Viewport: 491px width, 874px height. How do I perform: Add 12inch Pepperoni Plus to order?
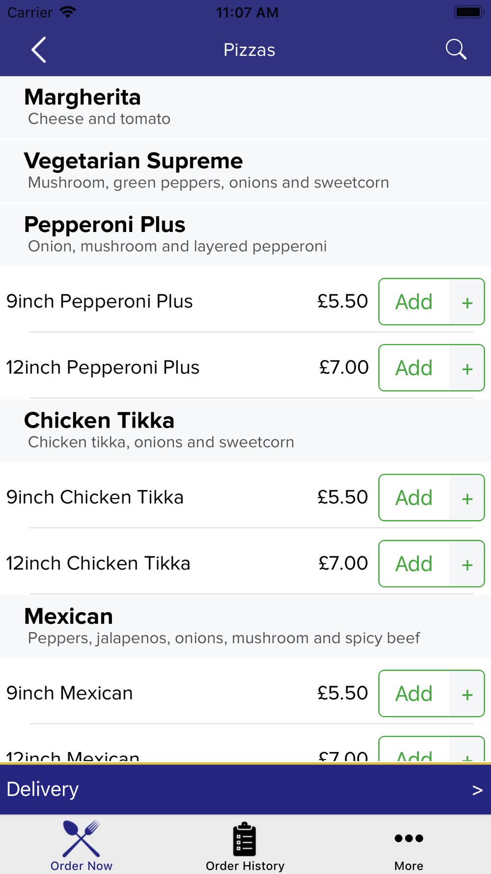click(x=414, y=368)
